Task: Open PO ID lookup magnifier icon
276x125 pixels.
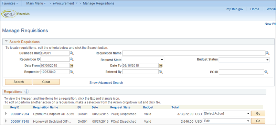Action: (x=266, y=72)
